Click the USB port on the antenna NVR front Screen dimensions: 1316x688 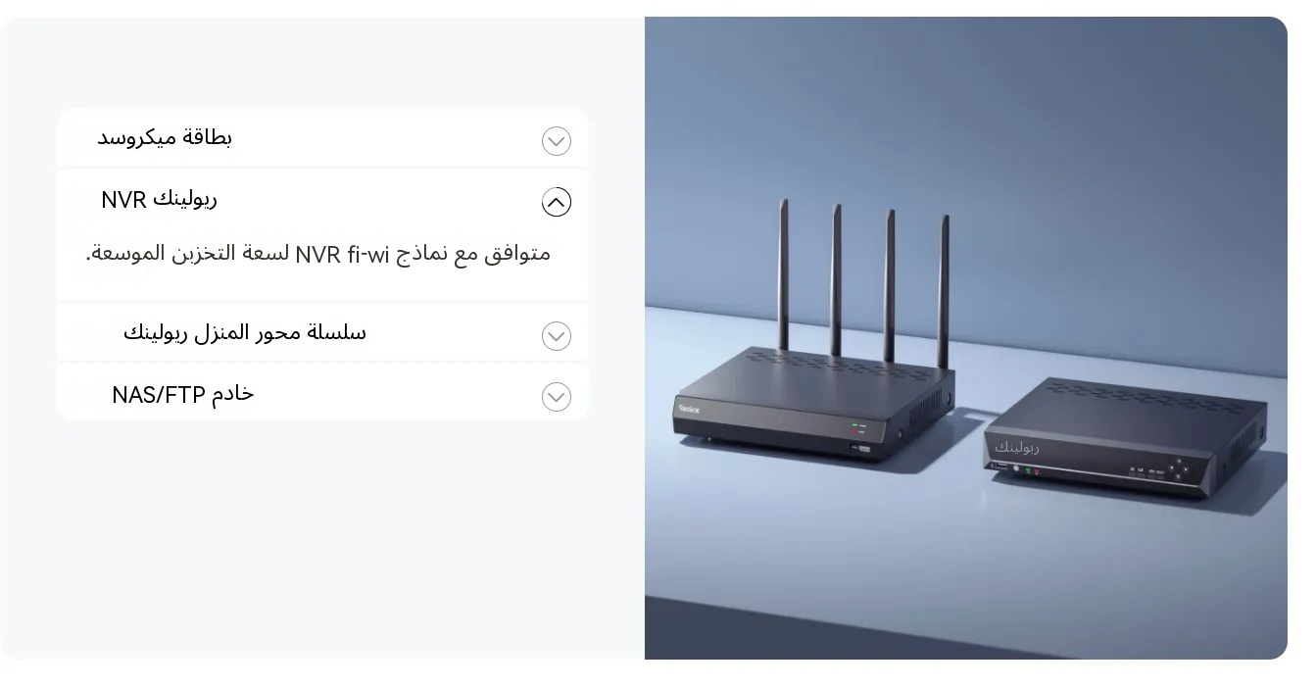(x=863, y=448)
